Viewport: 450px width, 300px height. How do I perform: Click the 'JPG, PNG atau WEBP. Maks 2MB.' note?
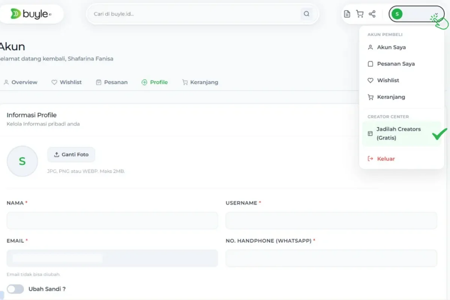86,171
